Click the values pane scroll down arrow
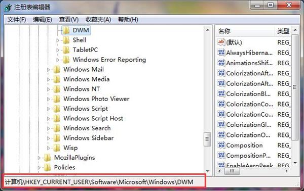Image resolution: width=304 pixels, height=191 pixels. tap(295, 163)
